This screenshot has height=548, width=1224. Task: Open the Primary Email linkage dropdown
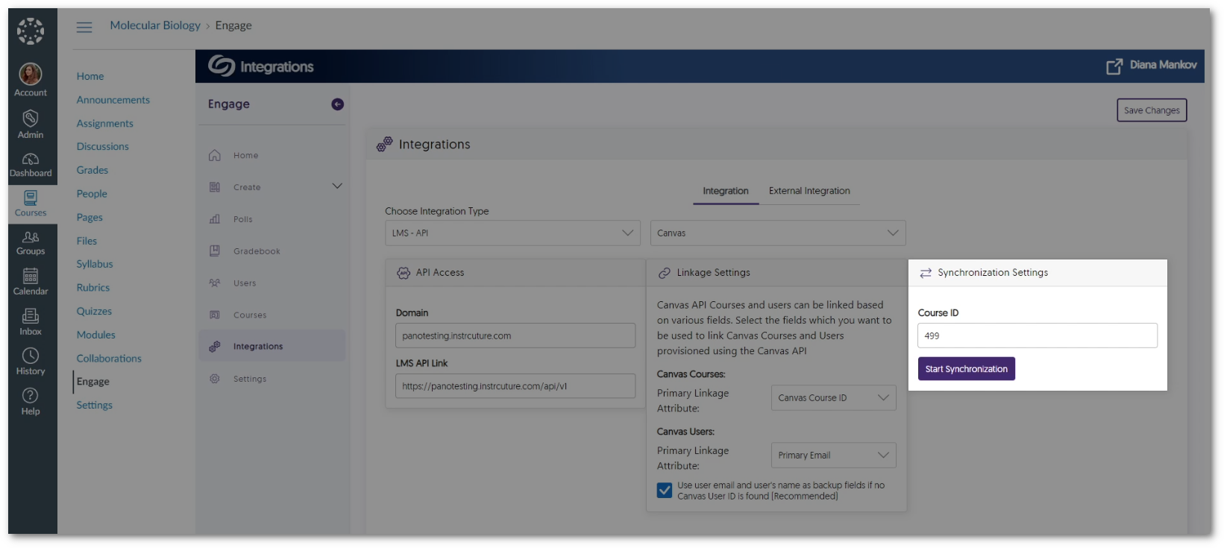point(833,456)
